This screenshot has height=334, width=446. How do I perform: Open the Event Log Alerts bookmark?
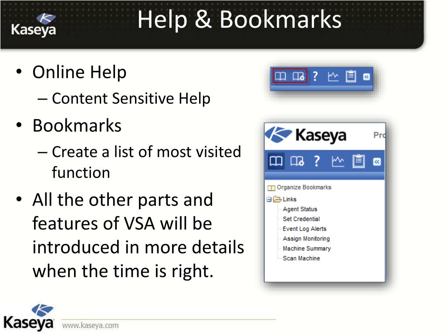pos(304,229)
